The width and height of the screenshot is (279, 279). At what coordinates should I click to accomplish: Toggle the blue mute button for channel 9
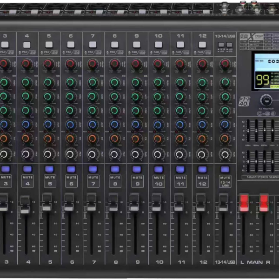click(x=137, y=169)
